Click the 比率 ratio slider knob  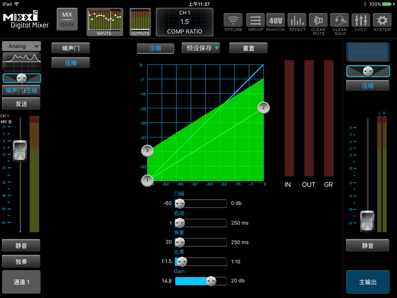pyautogui.click(x=182, y=262)
